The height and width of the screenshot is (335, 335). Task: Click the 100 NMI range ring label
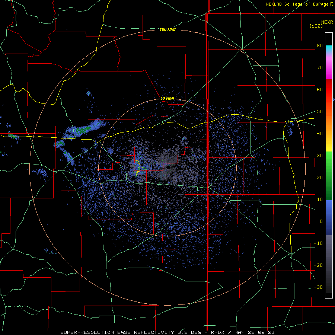click(167, 29)
